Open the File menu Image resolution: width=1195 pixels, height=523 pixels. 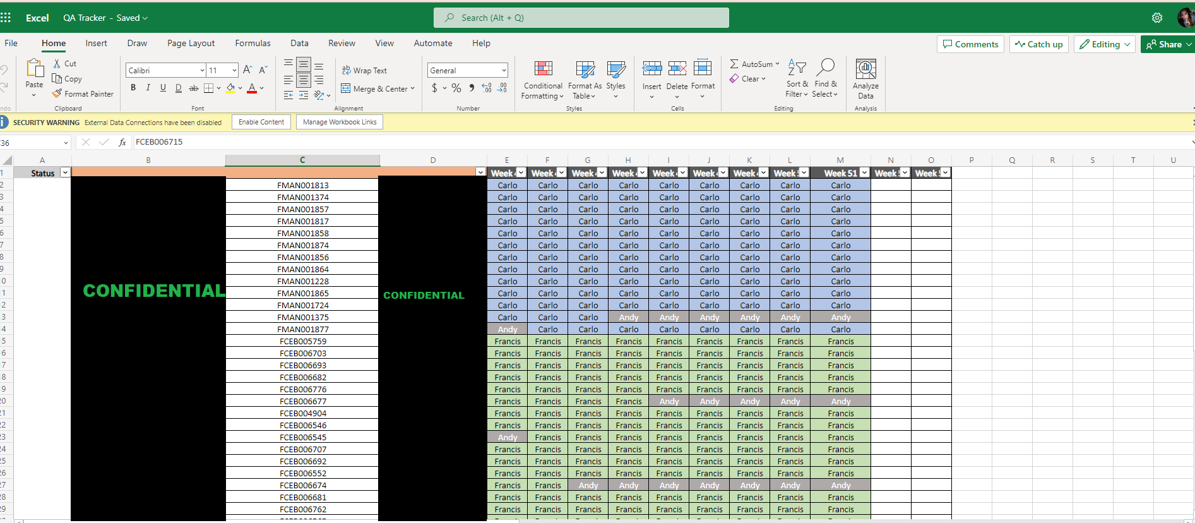click(x=11, y=43)
